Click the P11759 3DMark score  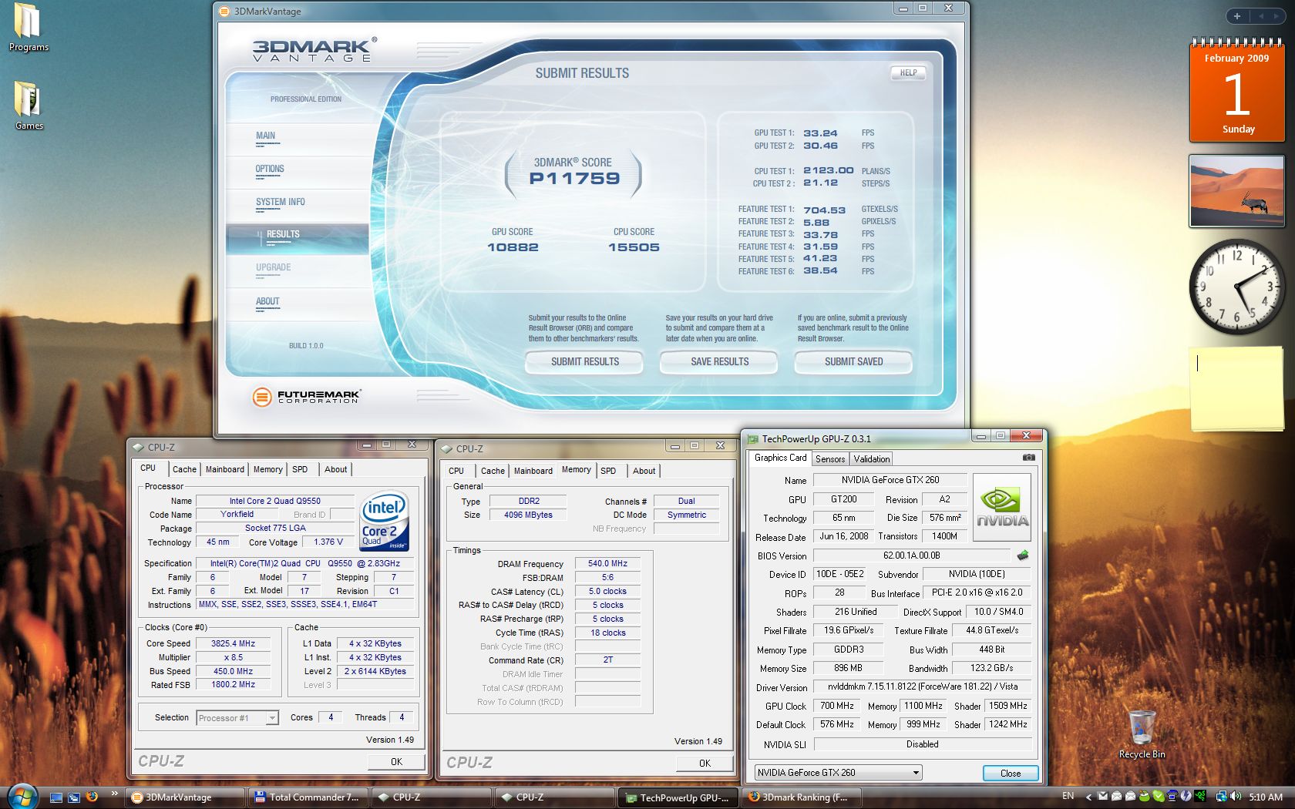coord(574,179)
